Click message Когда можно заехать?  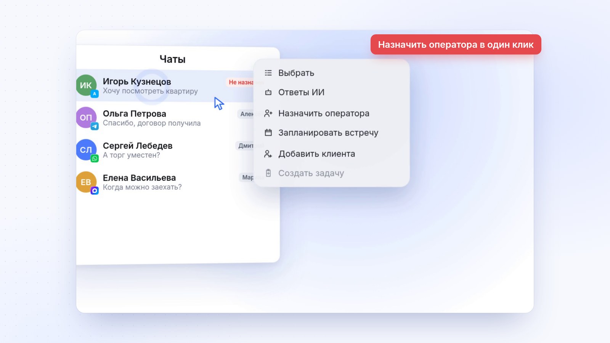click(x=142, y=187)
